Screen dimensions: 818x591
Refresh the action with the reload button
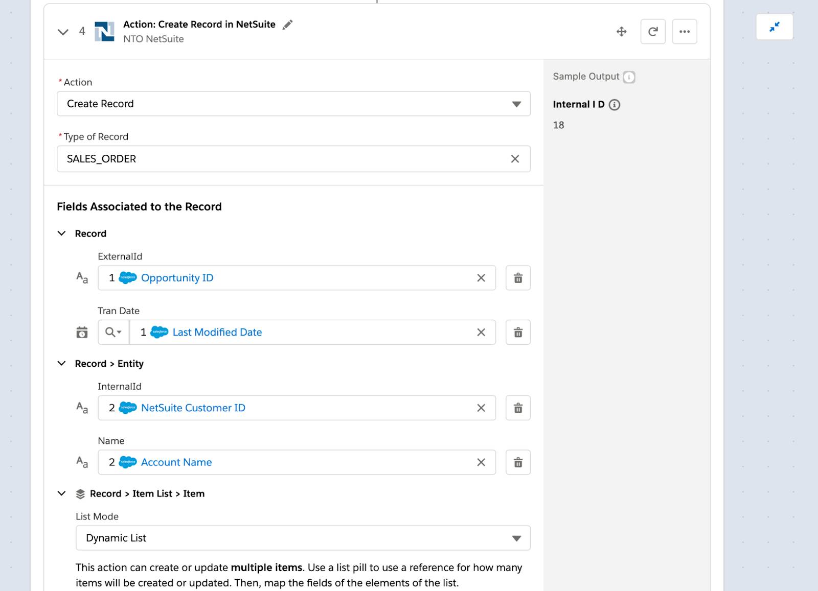pyautogui.click(x=653, y=32)
